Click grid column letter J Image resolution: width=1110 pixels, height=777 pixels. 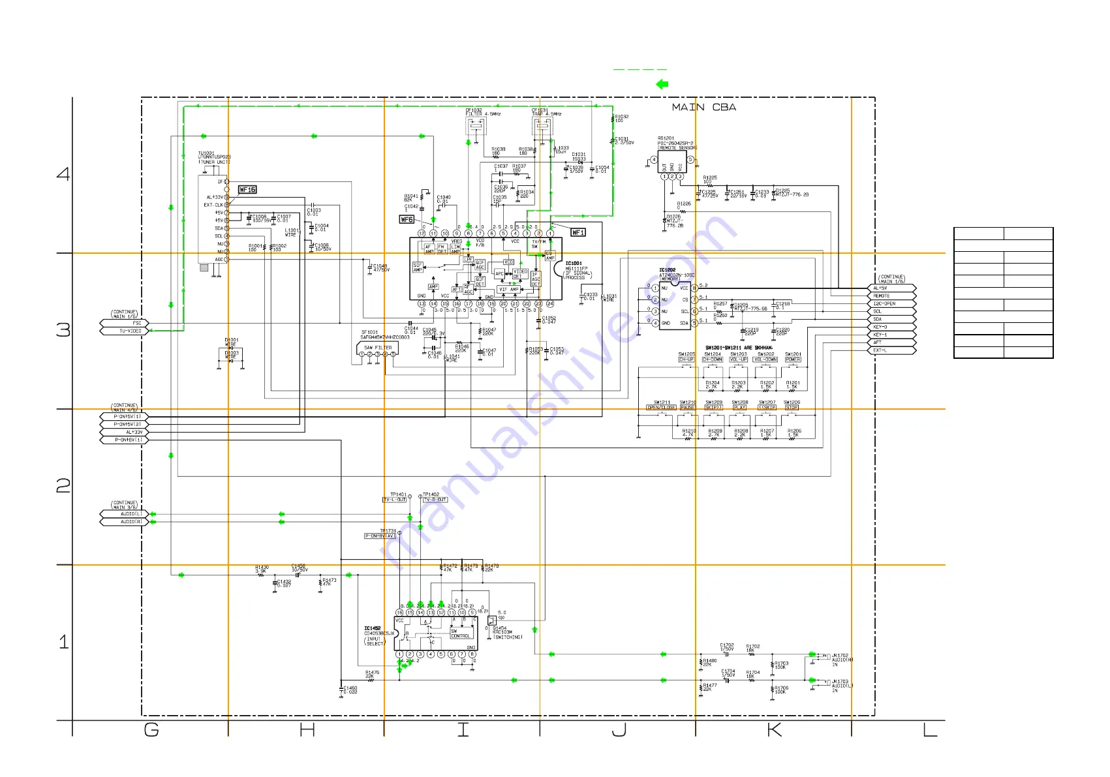[619, 729]
